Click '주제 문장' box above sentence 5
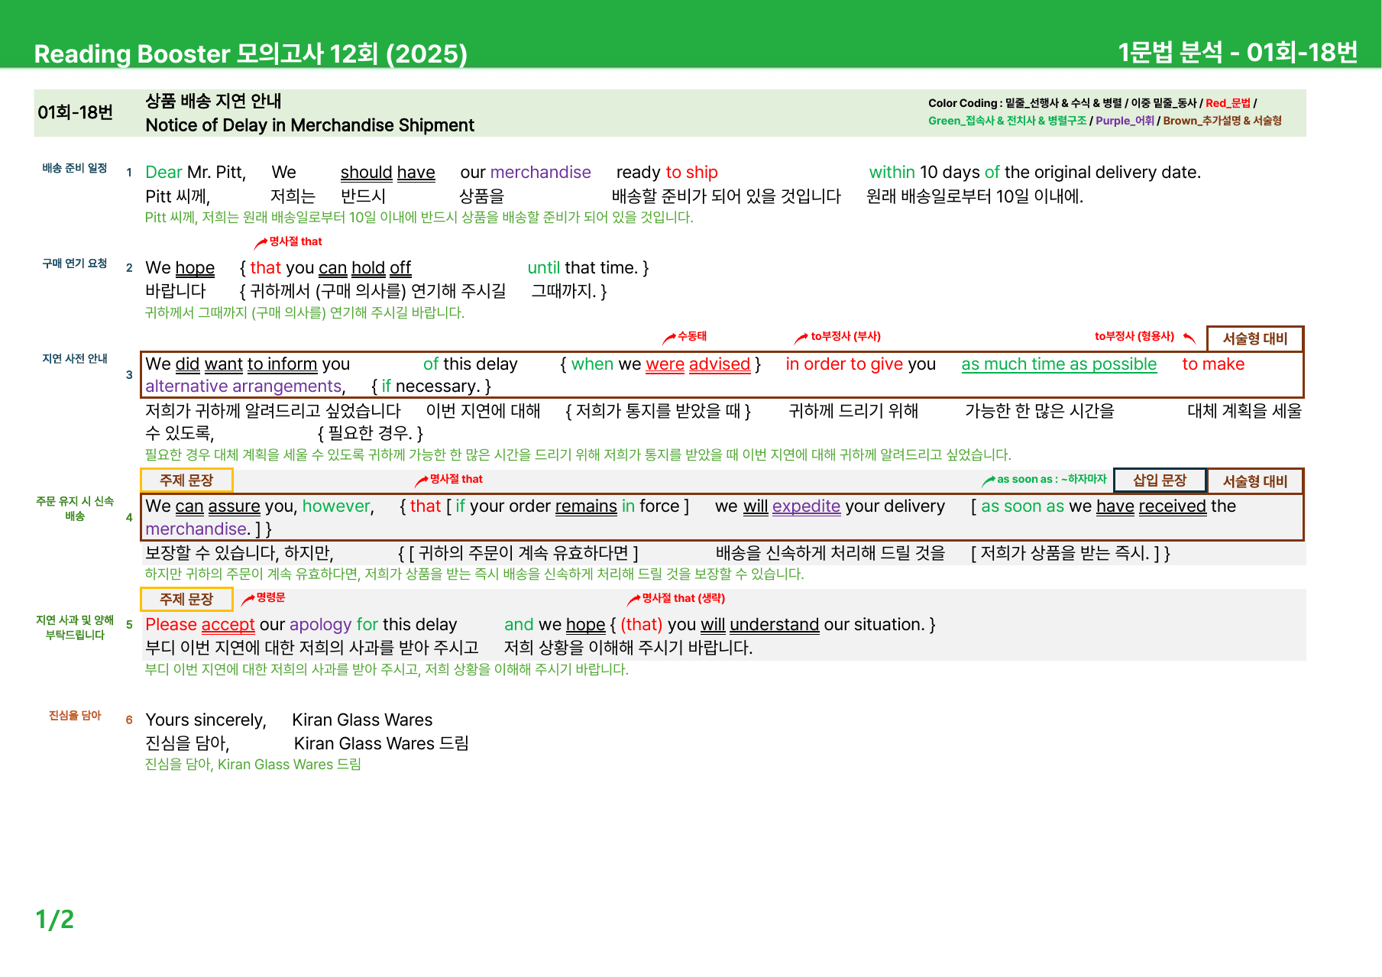Image resolution: width=1382 pixels, height=977 pixels. (186, 600)
